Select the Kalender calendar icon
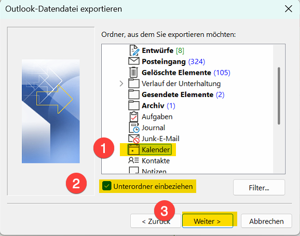Viewport: 300px width, 236px height. [x=133, y=149]
